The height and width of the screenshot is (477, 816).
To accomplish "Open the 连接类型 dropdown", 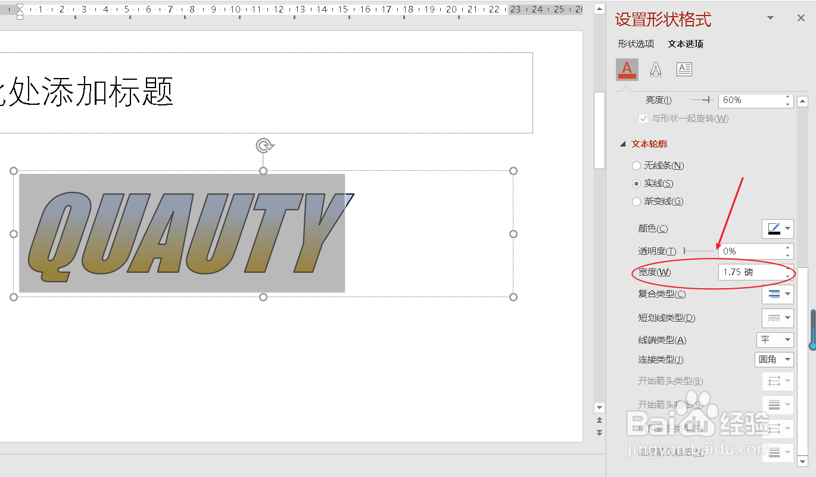I will coord(774,360).
